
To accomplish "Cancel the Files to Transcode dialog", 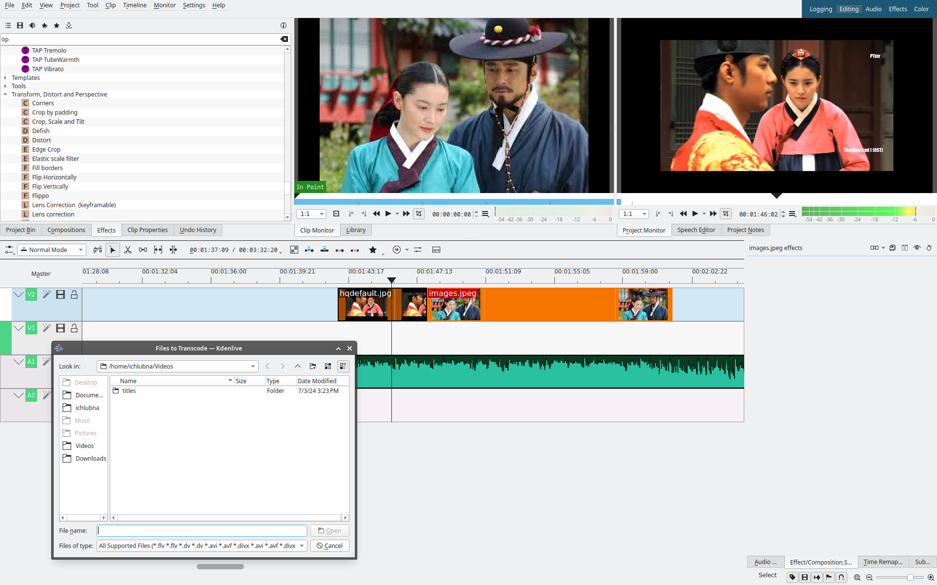I will (329, 546).
